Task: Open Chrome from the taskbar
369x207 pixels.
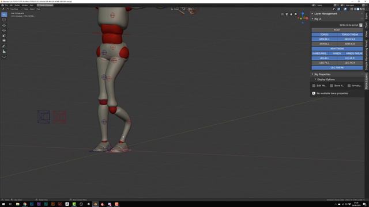Action: click(25, 204)
